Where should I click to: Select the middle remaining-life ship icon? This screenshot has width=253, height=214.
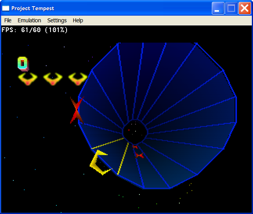[53, 79]
